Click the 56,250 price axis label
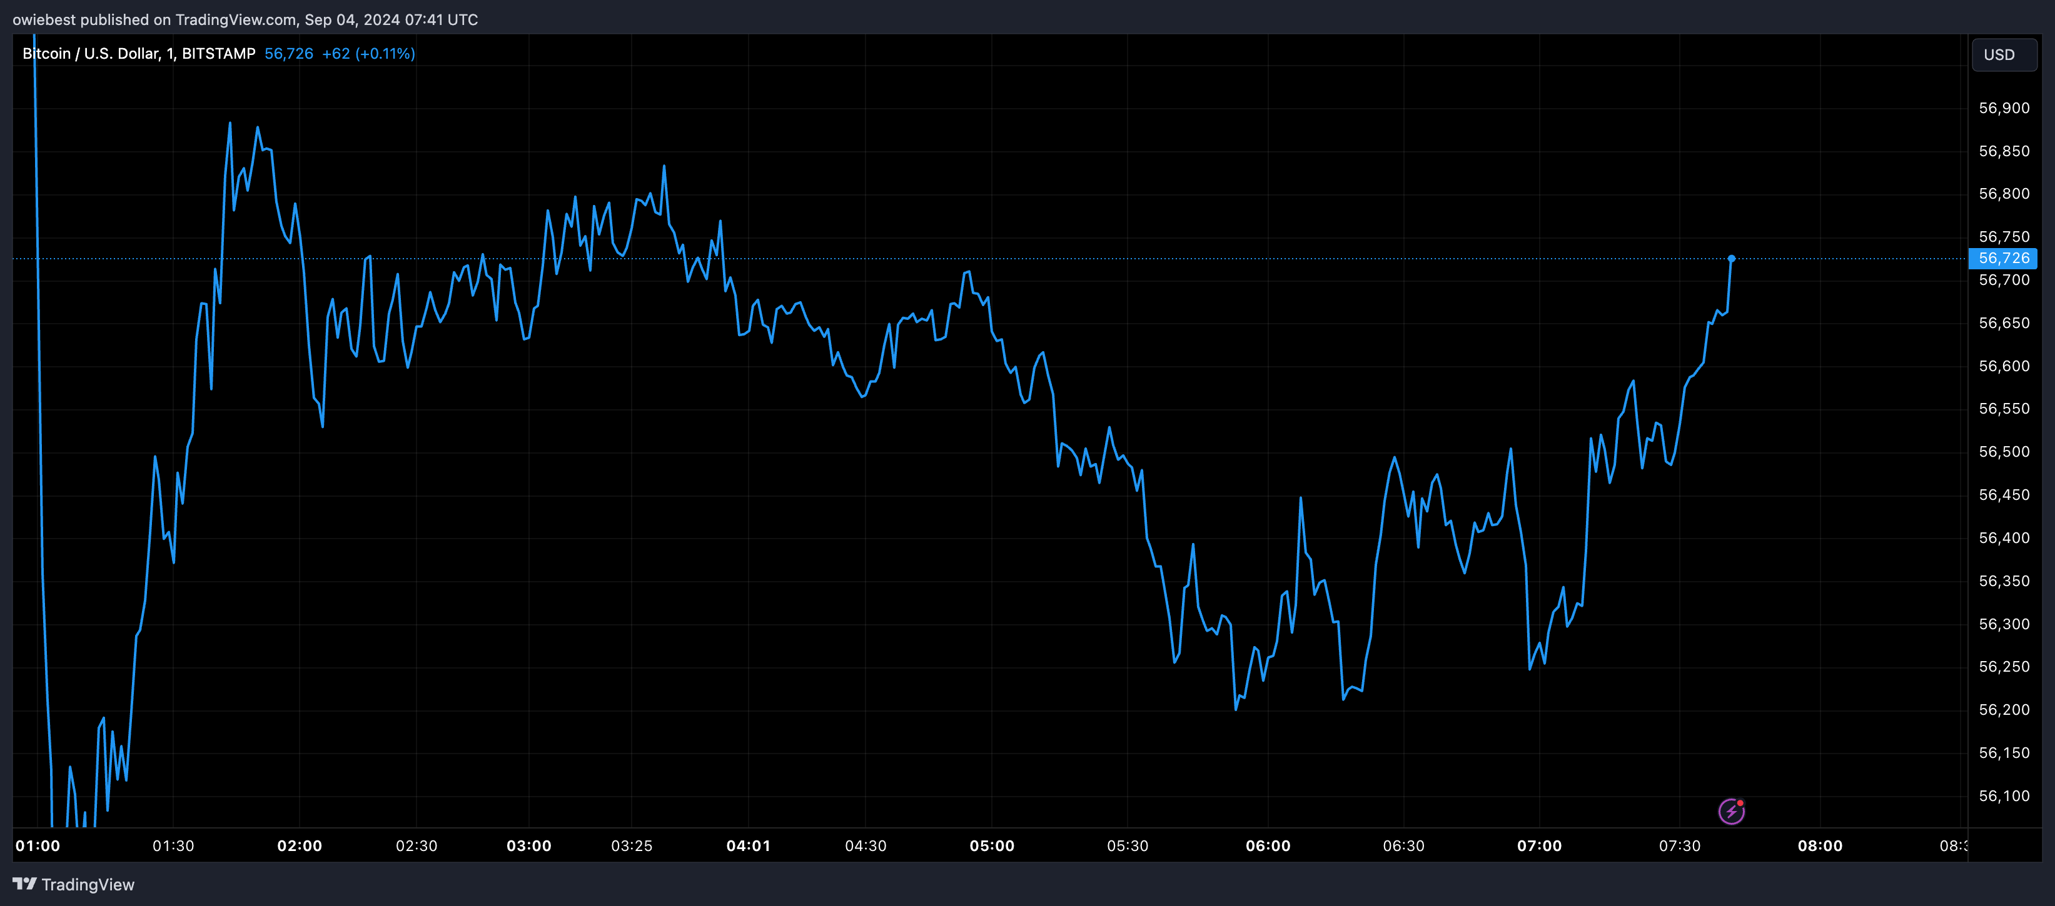The width and height of the screenshot is (2055, 906). (x=2004, y=667)
